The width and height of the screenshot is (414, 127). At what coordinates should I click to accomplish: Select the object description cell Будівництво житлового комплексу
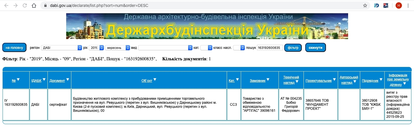pos(149,105)
